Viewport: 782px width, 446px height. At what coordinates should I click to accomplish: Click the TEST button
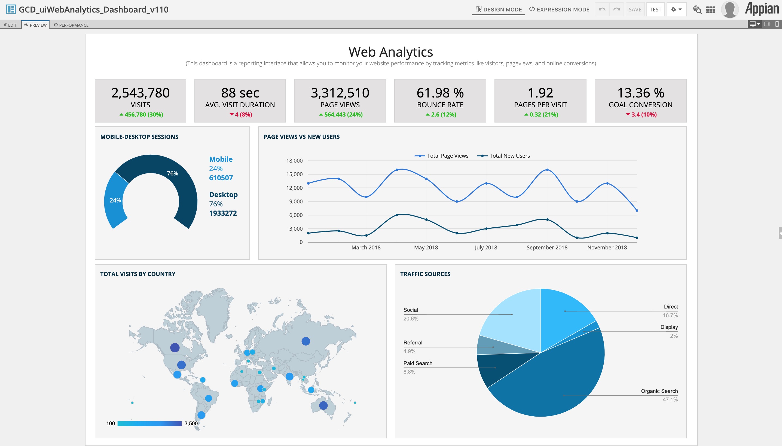tap(655, 9)
